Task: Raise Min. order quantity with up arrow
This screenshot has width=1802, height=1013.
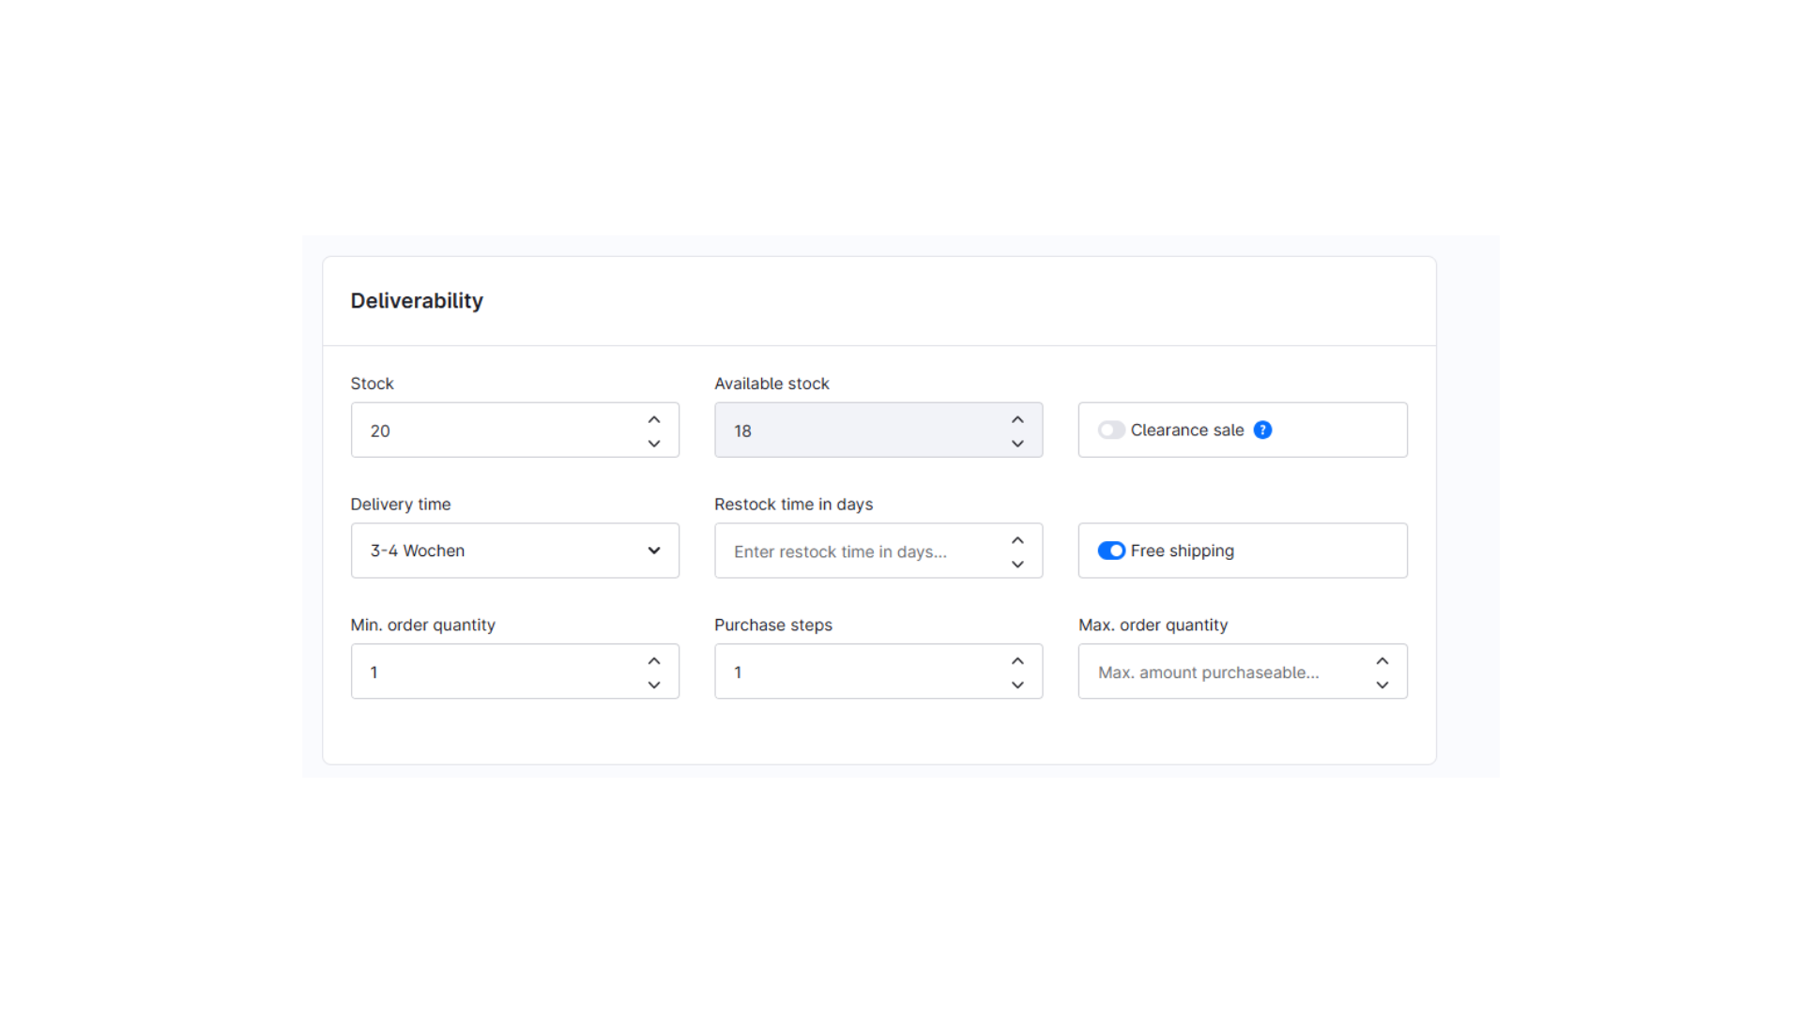Action: [x=654, y=660]
